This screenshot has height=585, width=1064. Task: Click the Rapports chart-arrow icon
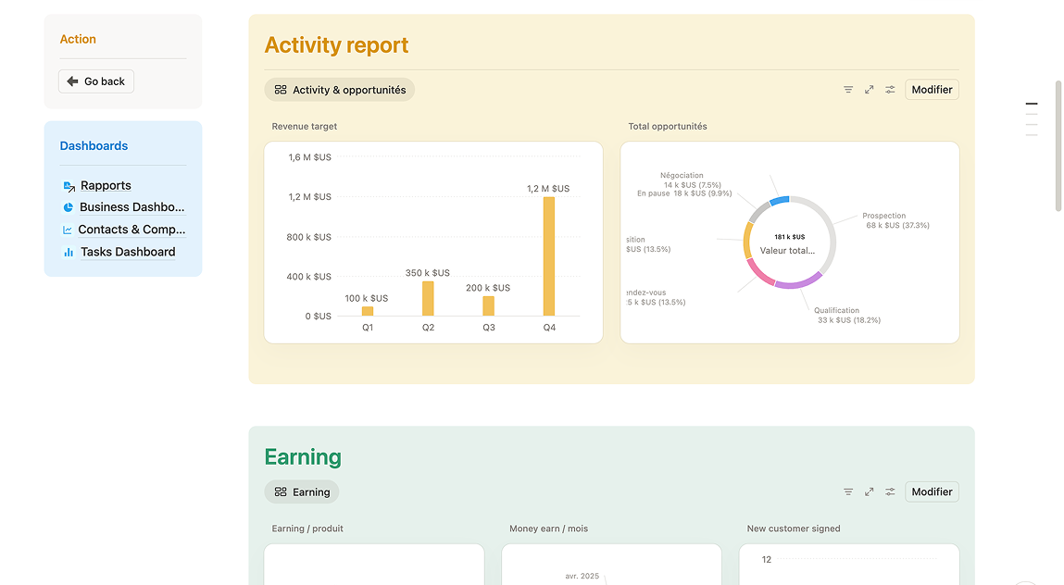point(69,186)
